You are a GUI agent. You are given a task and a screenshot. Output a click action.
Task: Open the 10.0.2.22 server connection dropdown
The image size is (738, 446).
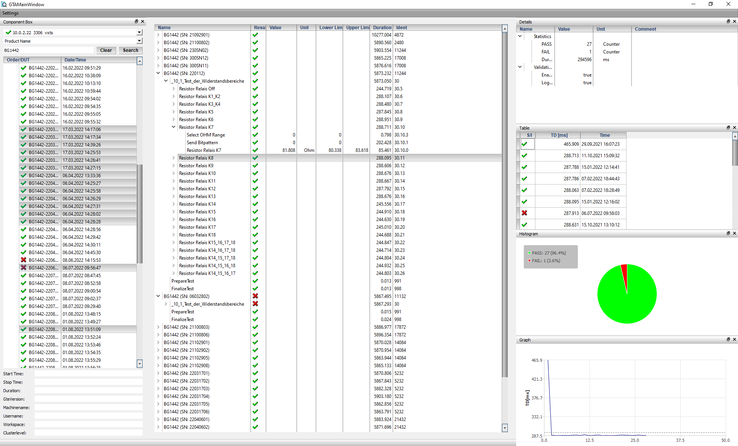139,33
